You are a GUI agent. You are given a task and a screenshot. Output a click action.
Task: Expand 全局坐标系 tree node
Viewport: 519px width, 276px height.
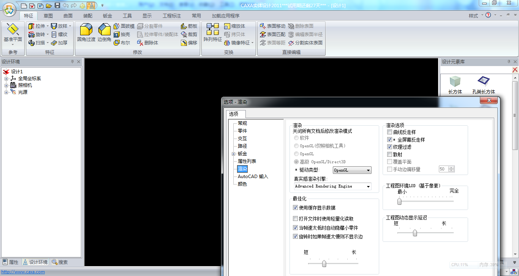6,79
